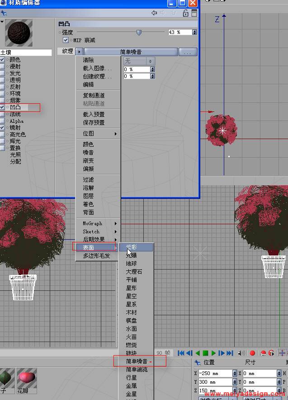This screenshot has width=288, height=400.
Task: Click the lock icon in material editor
Action: point(185,13)
